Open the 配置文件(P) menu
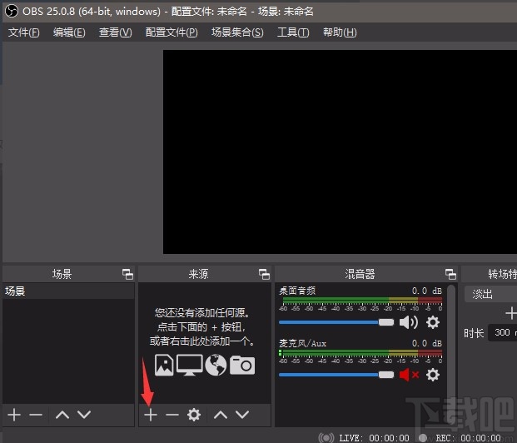This screenshot has width=517, height=443. click(172, 32)
